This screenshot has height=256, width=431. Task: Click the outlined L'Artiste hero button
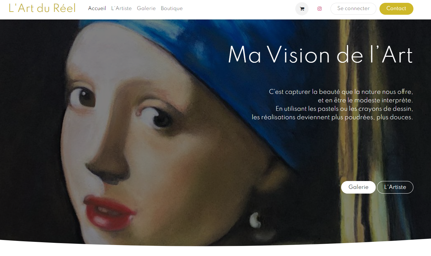pyautogui.click(x=395, y=187)
